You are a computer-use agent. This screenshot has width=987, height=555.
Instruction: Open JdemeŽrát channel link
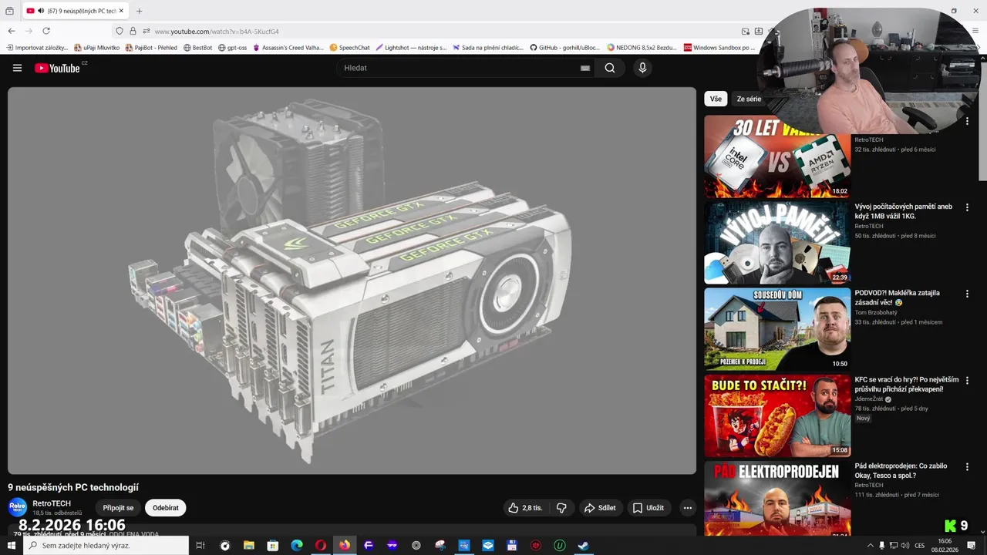pyautogui.click(x=869, y=399)
